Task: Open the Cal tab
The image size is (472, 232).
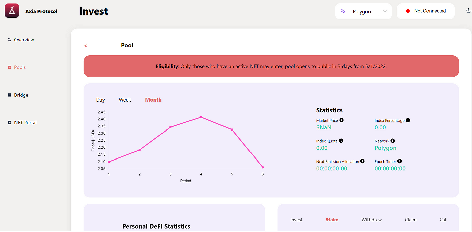Action: pos(443,220)
